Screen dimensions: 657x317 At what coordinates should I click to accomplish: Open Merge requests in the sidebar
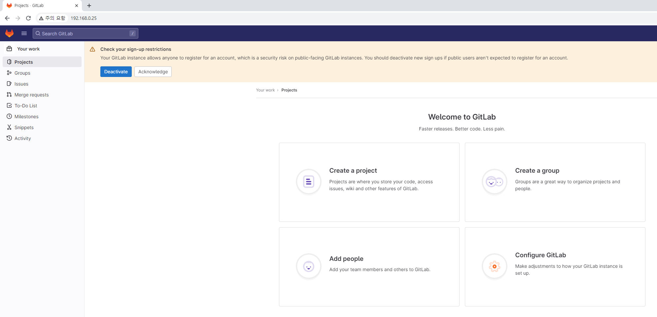pyautogui.click(x=42, y=94)
